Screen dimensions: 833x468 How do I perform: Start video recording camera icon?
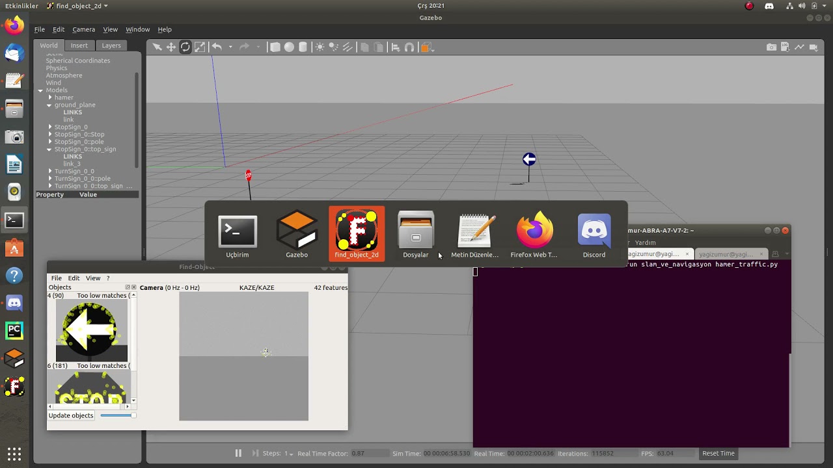click(x=815, y=47)
